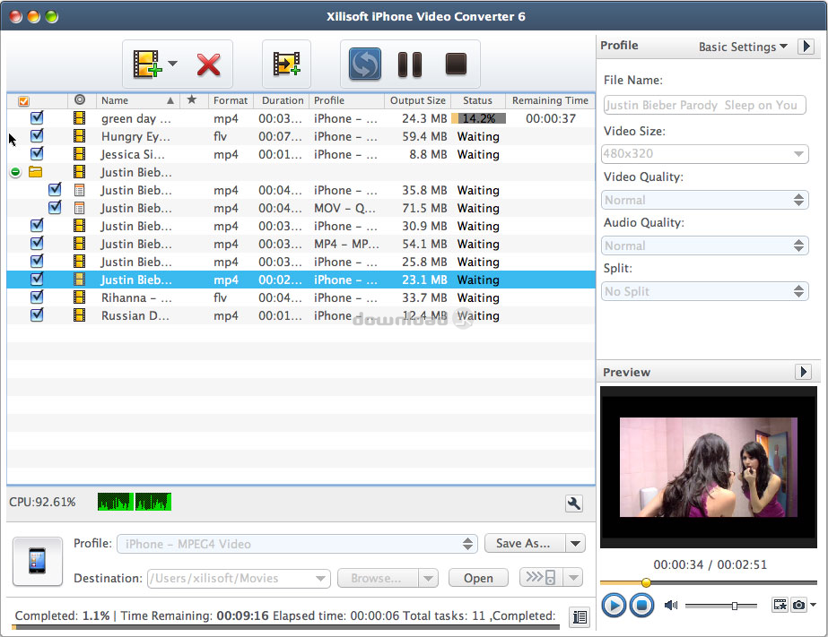Sort by the Status column header
The image size is (828, 637).
(477, 100)
